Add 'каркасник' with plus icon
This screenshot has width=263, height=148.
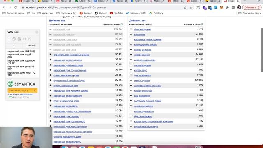(131, 34)
